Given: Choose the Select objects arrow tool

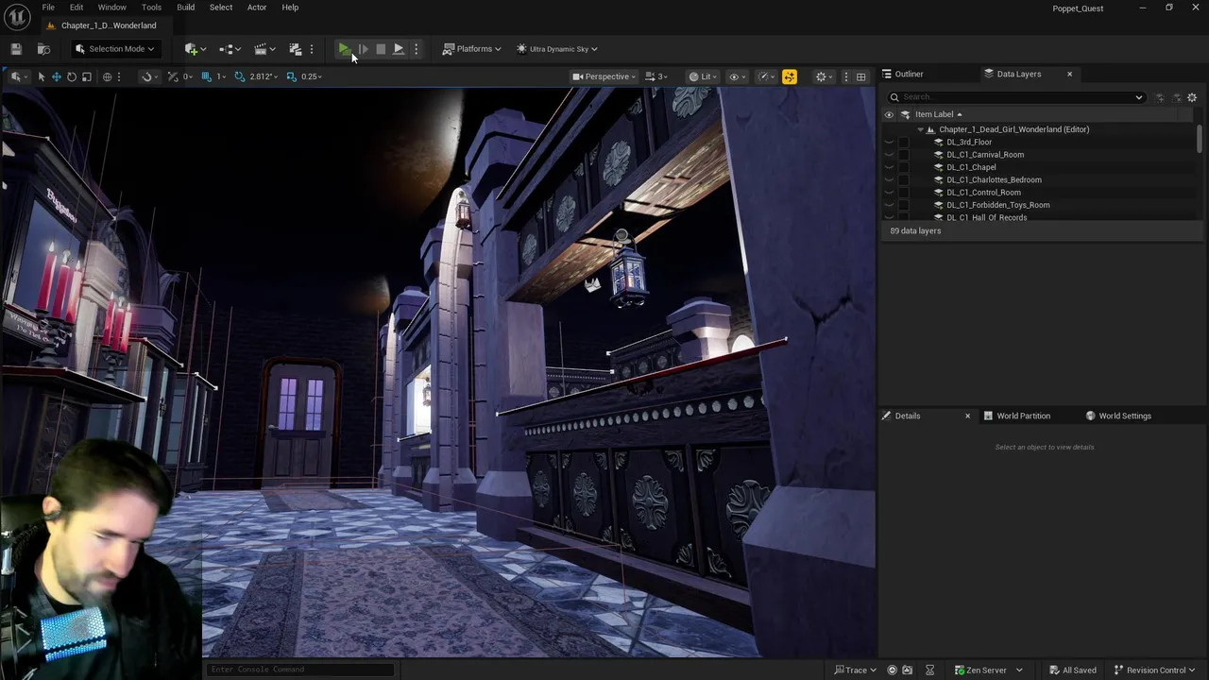Looking at the screenshot, I should (x=41, y=76).
